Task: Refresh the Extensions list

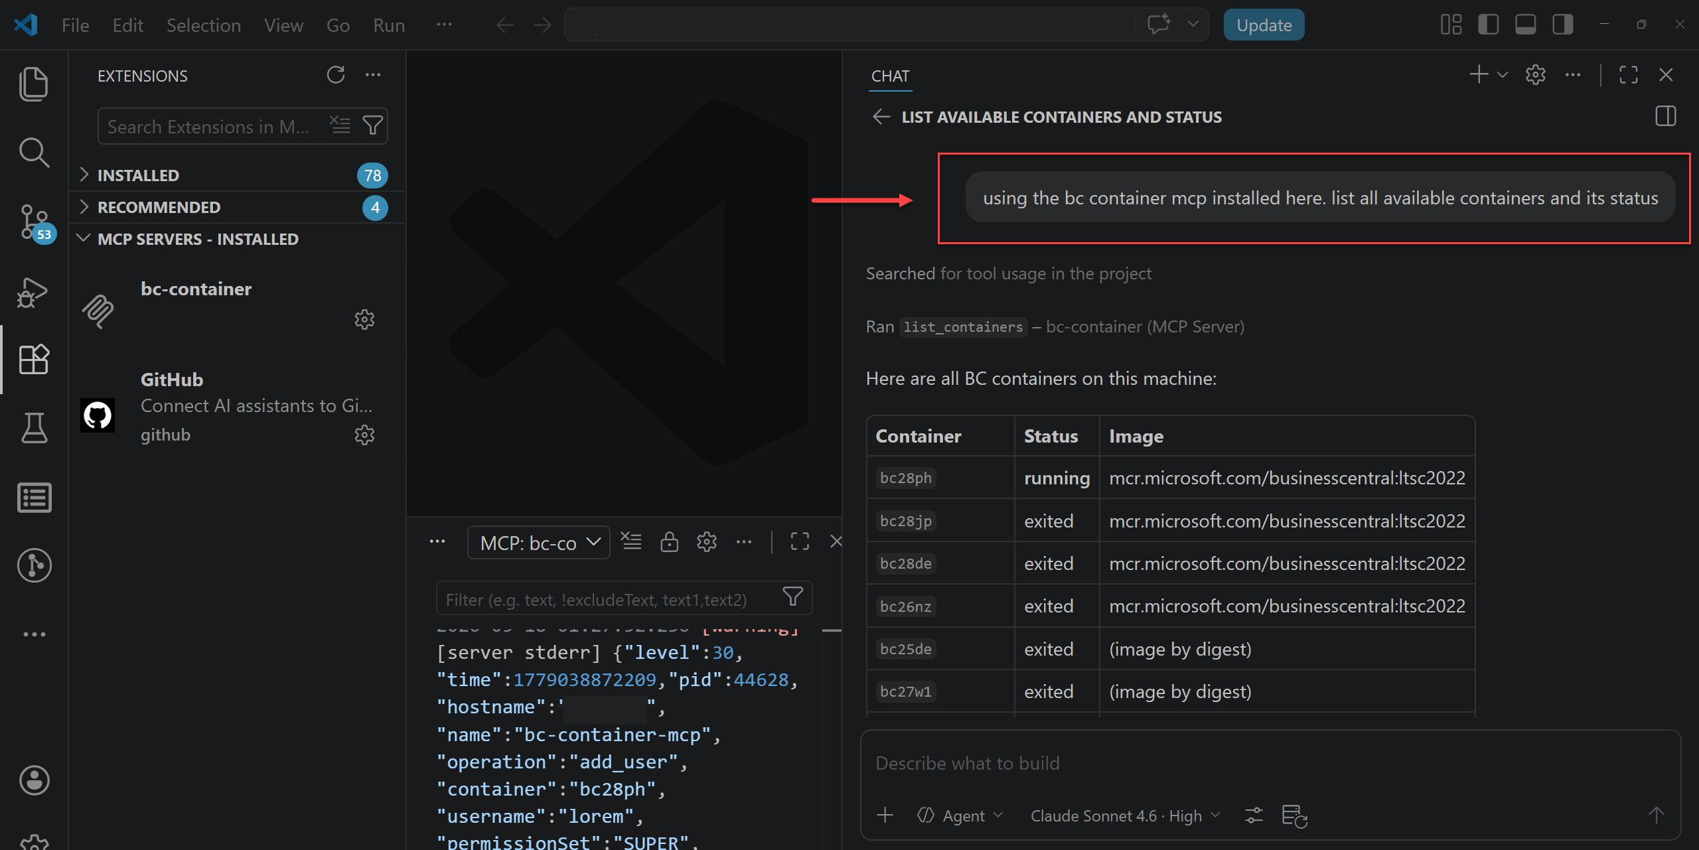Action: pos(336,75)
